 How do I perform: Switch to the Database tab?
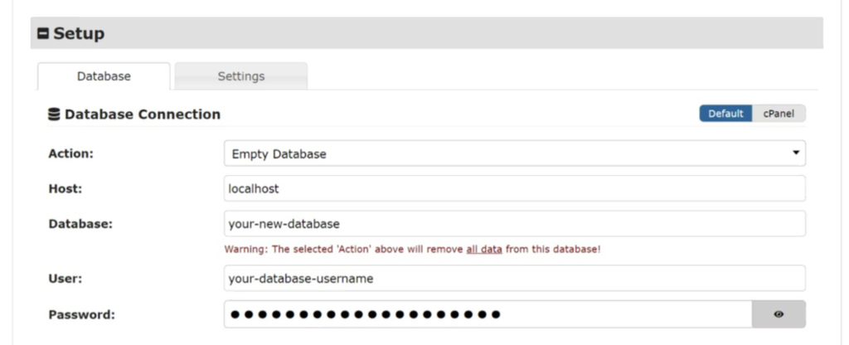point(104,76)
